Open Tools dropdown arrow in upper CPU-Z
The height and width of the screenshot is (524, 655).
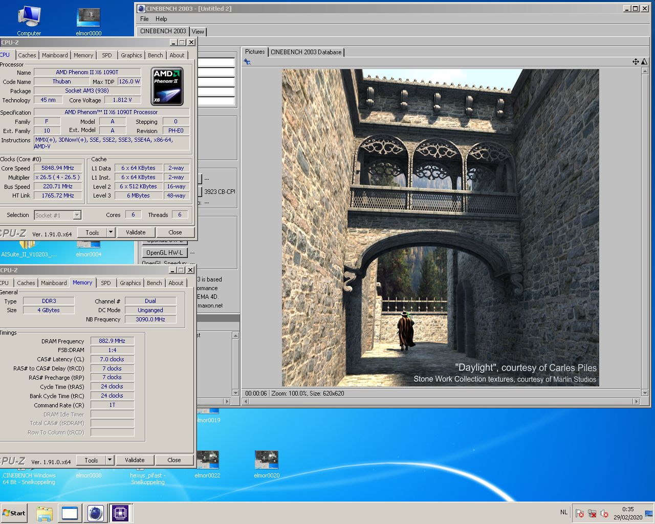pos(111,232)
